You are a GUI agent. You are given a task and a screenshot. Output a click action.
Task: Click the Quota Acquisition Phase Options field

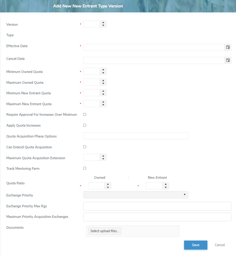[x=135, y=136]
